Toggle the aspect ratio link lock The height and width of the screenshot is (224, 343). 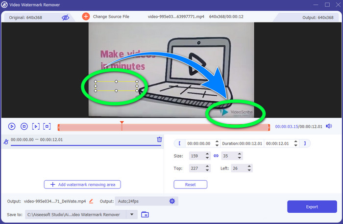coord(216,156)
